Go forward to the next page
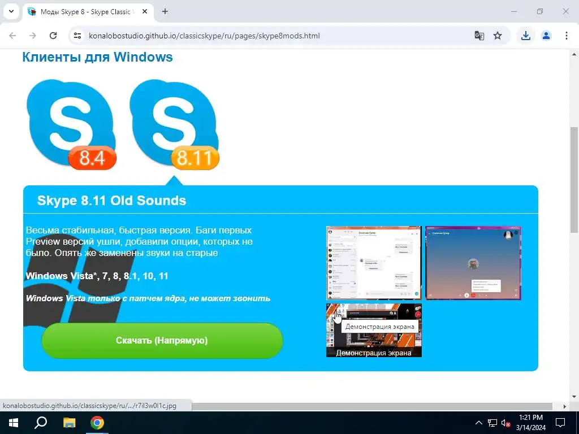 (x=33, y=36)
